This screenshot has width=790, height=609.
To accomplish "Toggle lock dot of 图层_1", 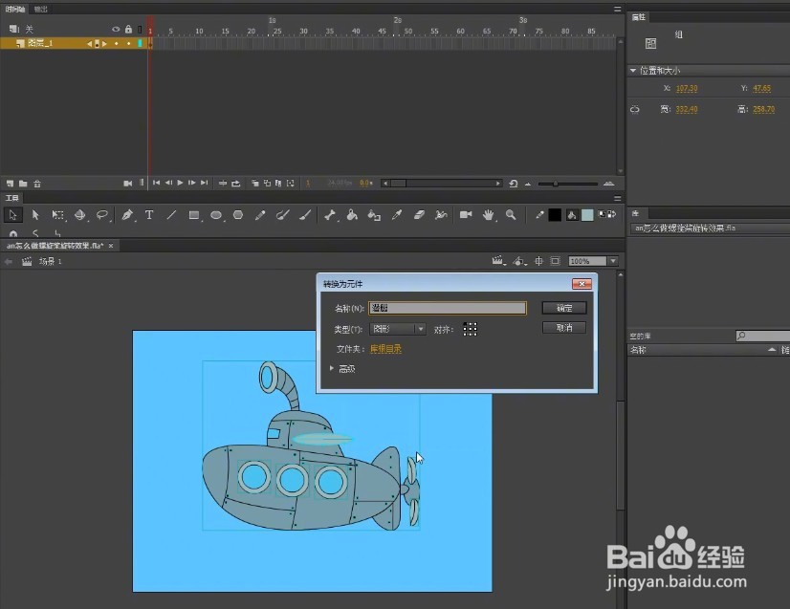I will (x=128, y=44).
